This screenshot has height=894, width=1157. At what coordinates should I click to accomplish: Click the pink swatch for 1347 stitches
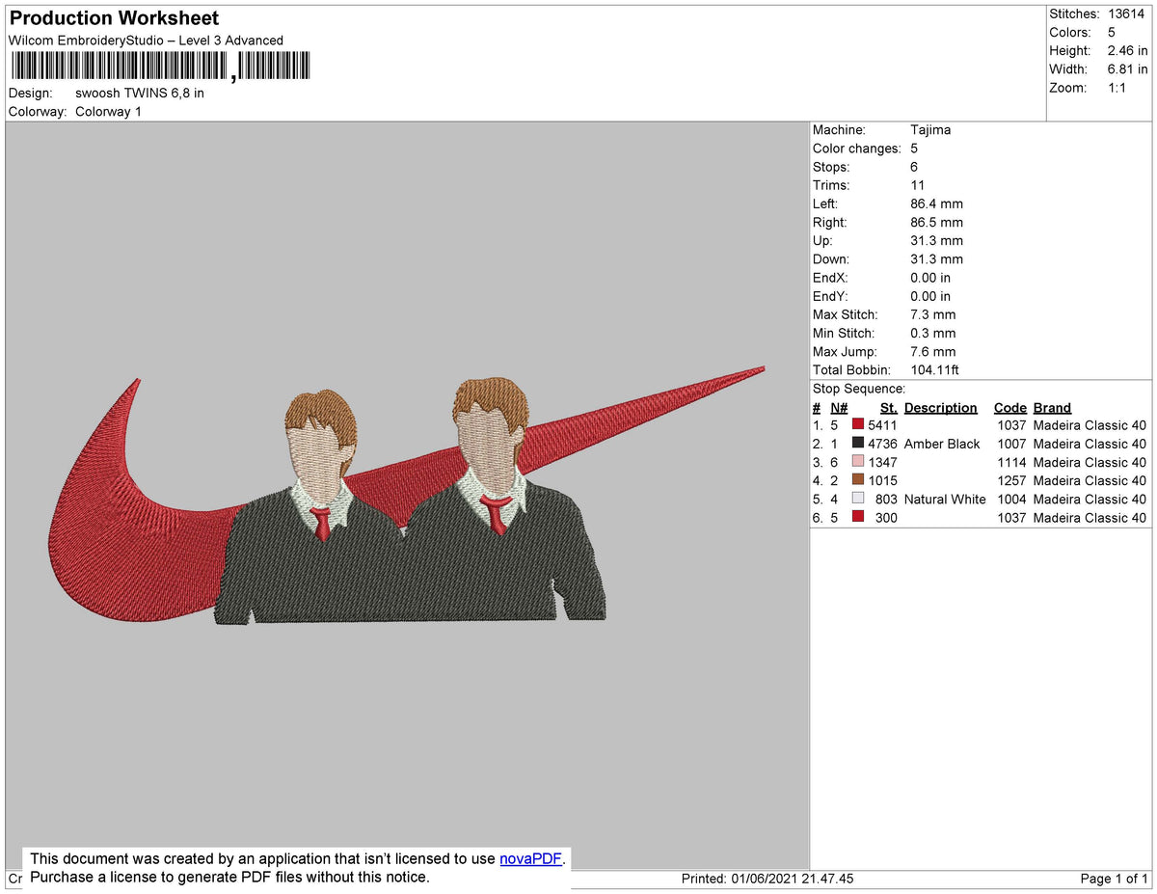pyautogui.click(x=858, y=462)
